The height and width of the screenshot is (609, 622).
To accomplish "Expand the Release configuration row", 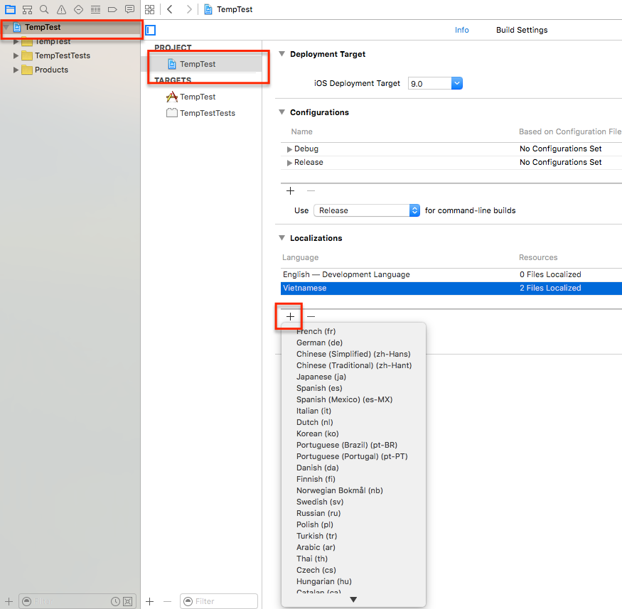I will 289,163.
